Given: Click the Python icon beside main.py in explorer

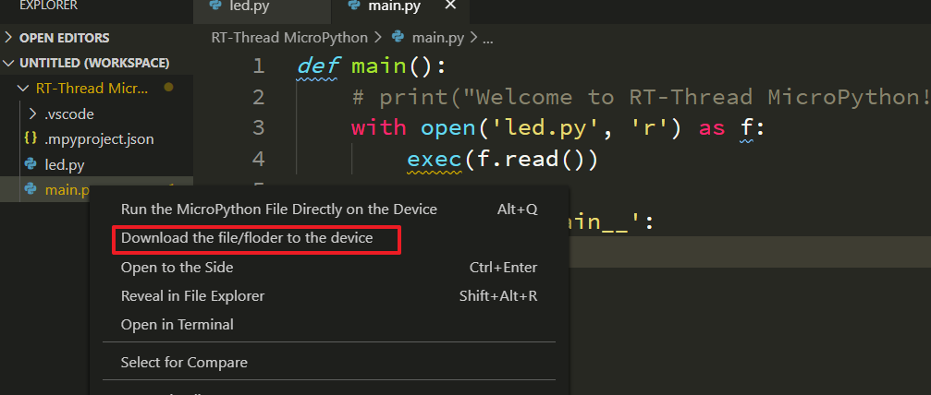Looking at the screenshot, I should click(31, 190).
